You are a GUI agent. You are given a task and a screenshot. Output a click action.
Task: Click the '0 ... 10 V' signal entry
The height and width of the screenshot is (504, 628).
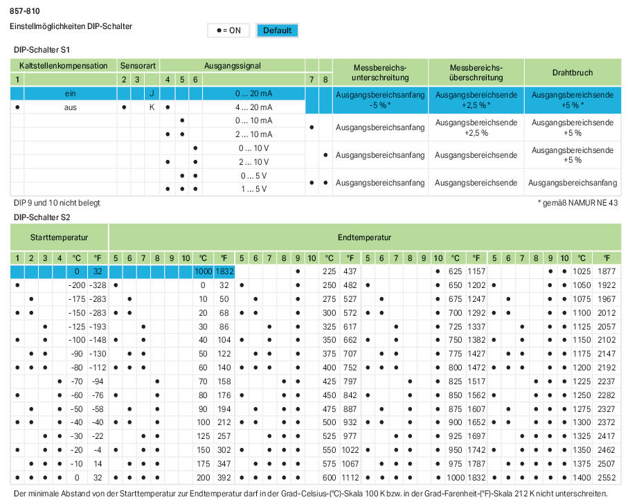[253, 148]
